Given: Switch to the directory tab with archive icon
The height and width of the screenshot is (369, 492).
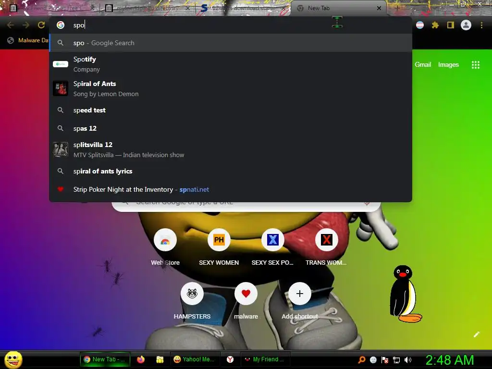Looking at the screenshot, I should point(148,8).
